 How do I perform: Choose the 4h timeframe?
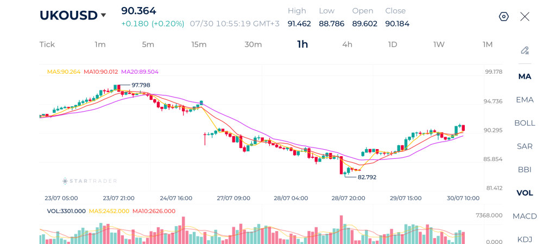[347, 44]
